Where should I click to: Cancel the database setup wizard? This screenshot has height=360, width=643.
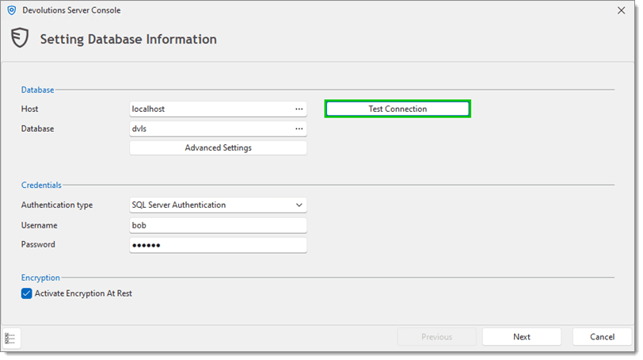[x=602, y=337]
